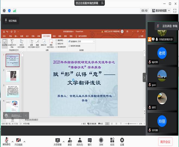This screenshot has height=147, width=179.
Task: Start meeting recording (录制)
Action: pyautogui.click(x=101, y=140)
